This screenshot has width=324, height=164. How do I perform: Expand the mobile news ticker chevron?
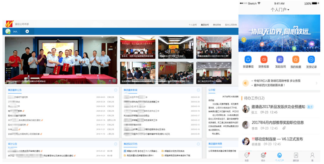click(316, 83)
